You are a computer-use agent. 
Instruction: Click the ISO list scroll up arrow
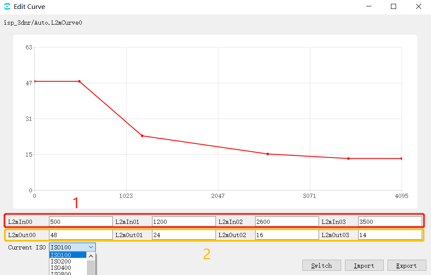click(x=91, y=256)
